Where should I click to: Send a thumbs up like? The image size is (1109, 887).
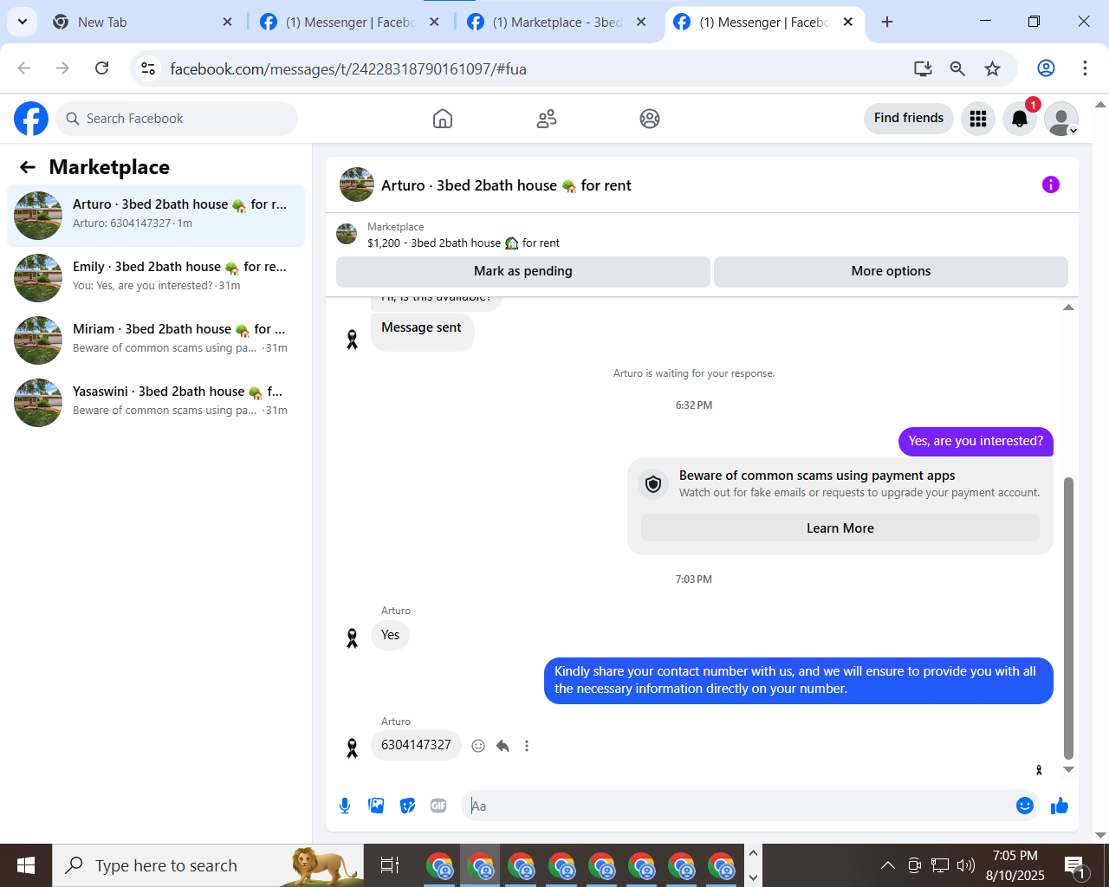1060,806
